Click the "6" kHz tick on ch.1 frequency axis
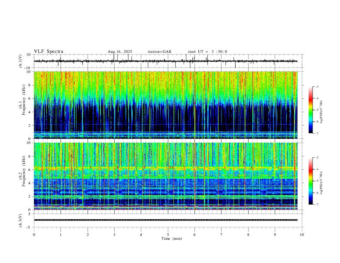Viewport: 340px width, 263px height. 30,98
